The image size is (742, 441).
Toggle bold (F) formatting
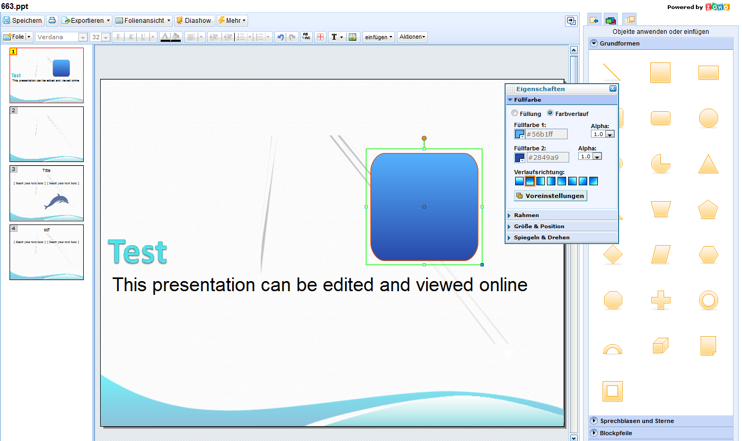[x=118, y=37]
